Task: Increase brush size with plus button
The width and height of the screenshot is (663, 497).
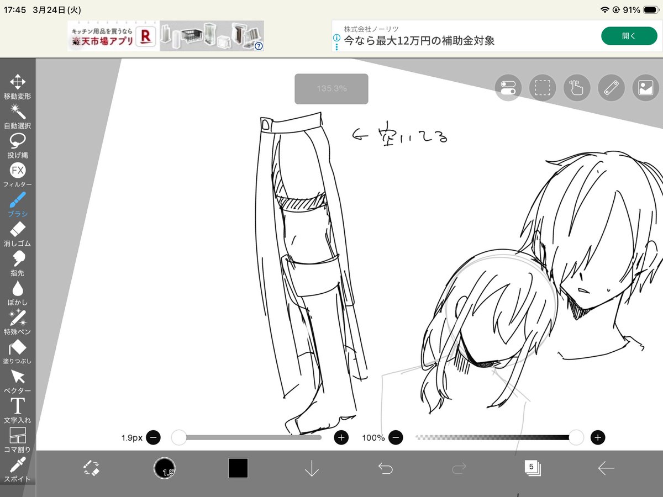Action: [x=341, y=438]
